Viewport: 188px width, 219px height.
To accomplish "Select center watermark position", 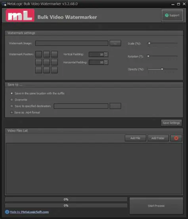I will click(46, 62).
